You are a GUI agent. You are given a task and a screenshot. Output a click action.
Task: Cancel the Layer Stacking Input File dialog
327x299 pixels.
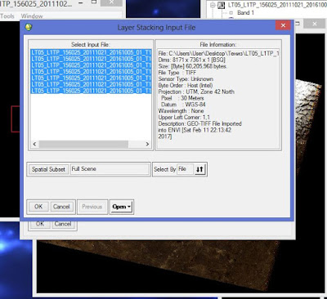[61, 207]
